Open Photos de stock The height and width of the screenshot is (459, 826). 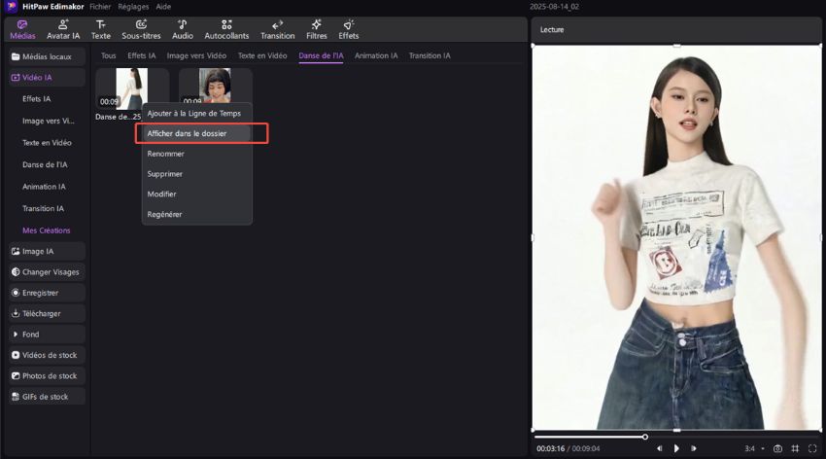coord(47,375)
